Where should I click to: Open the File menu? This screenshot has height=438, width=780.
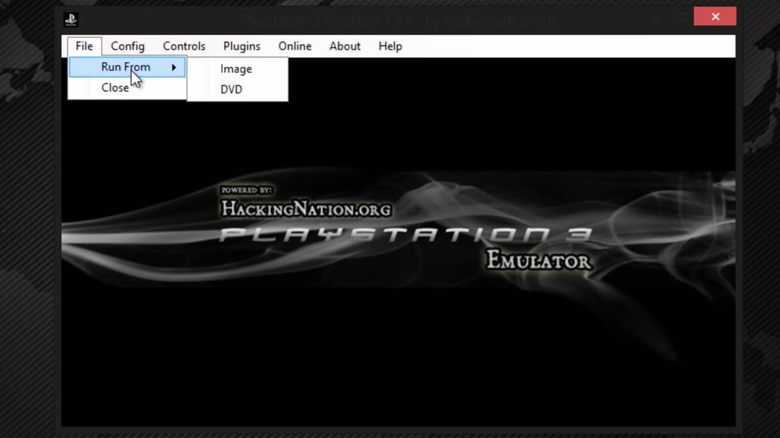(84, 46)
